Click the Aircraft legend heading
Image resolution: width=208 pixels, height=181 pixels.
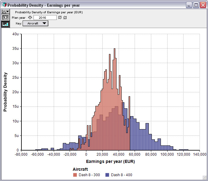click(x=80, y=170)
